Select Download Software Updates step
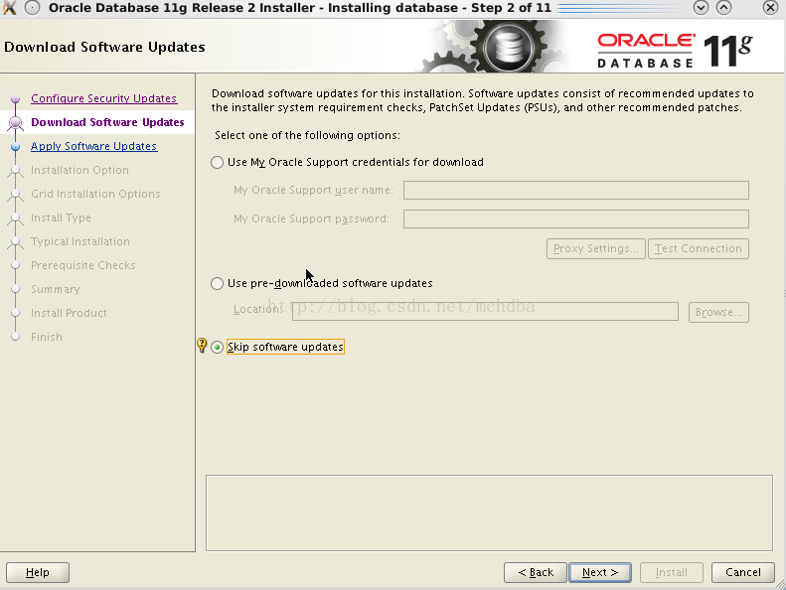This screenshot has height=590, width=786. (x=107, y=122)
